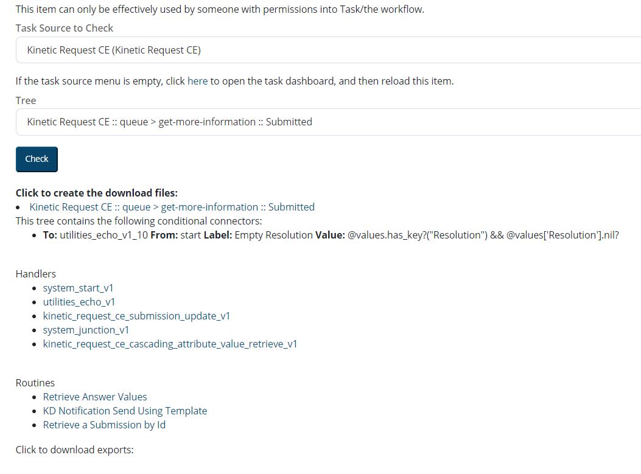641x474 pixels.
Task: Open the utilities_echo_v1 handler link
Action: (x=79, y=302)
